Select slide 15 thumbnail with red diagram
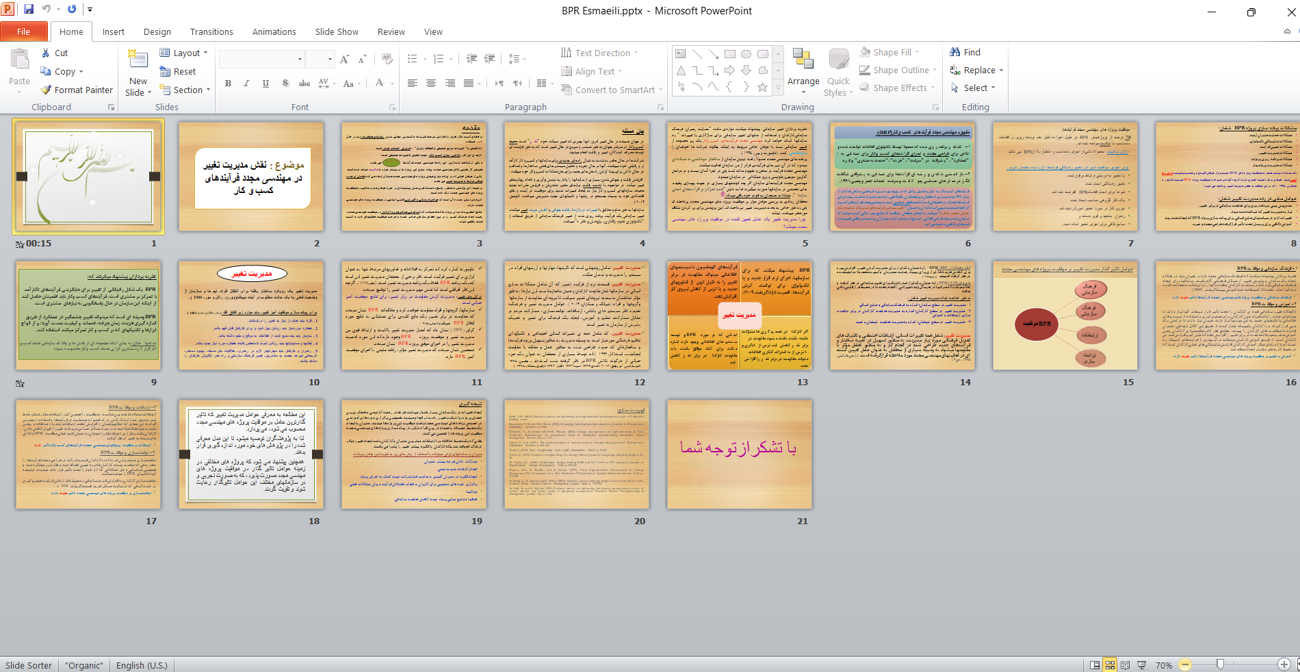This screenshot has width=1300, height=672. tap(1065, 315)
